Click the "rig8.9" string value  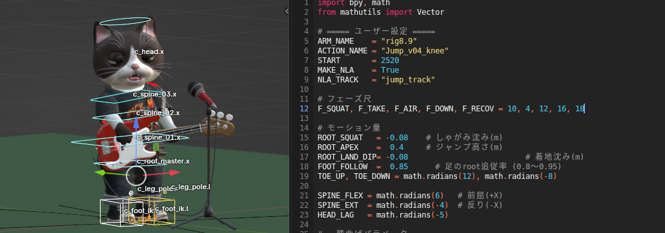pos(399,41)
